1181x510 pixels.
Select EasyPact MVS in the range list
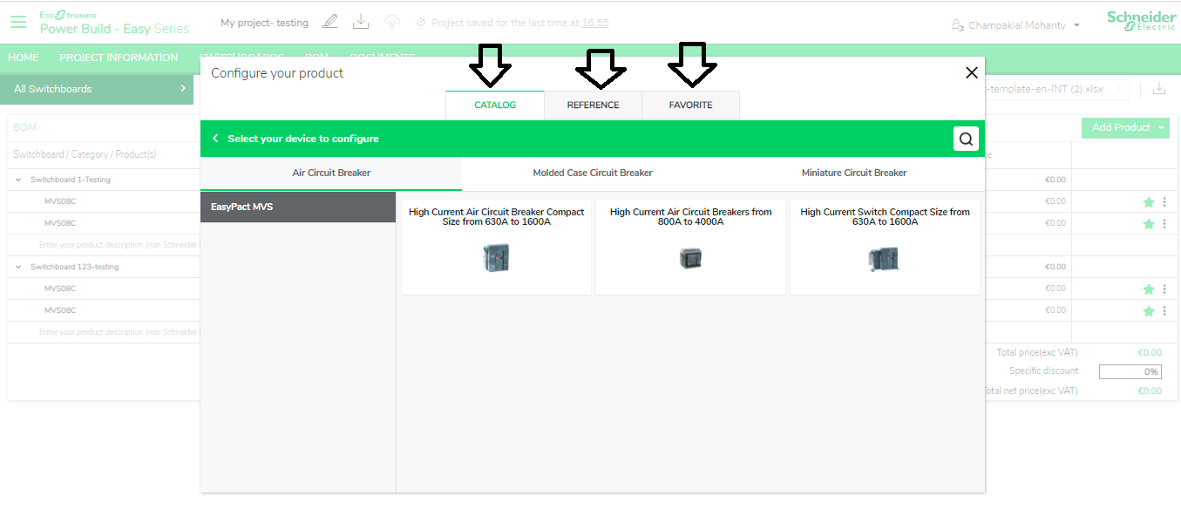point(298,207)
